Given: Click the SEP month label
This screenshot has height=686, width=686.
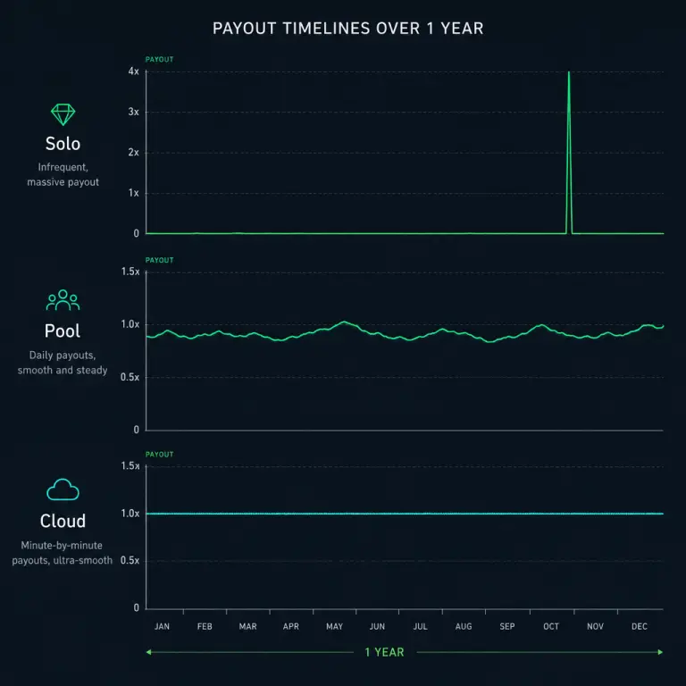Looking at the screenshot, I should click(x=507, y=626).
